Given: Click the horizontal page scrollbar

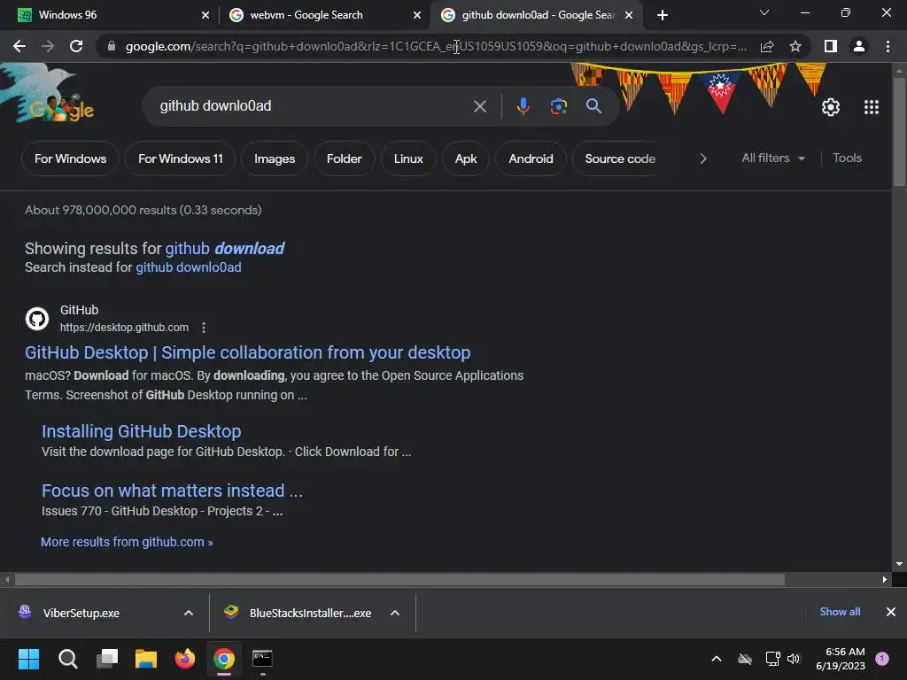Looking at the screenshot, I should tap(399, 579).
